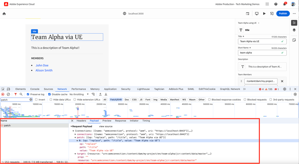Image resolution: width=299 pixels, height=164 pixels.
Task: Open the notifications bell
Action: (x=285, y=4)
